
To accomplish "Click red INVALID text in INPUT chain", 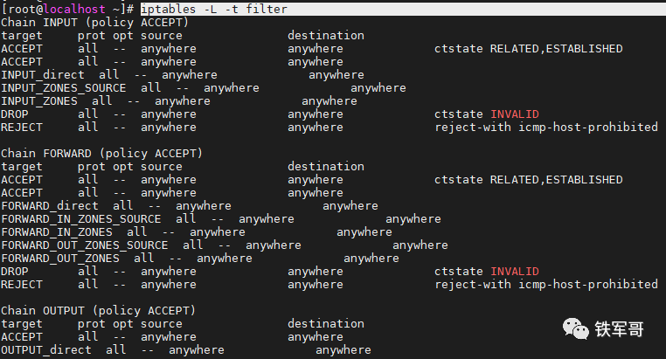I will pyautogui.click(x=514, y=114).
